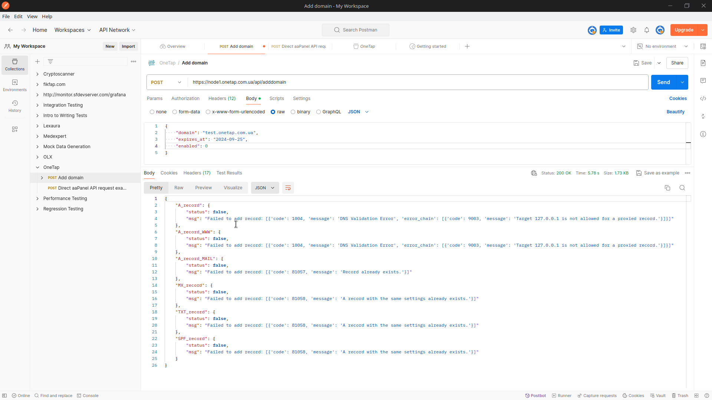The height and width of the screenshot is (400, 712).
Task: Open the code snippet panel icon
Action: point(703,99)
